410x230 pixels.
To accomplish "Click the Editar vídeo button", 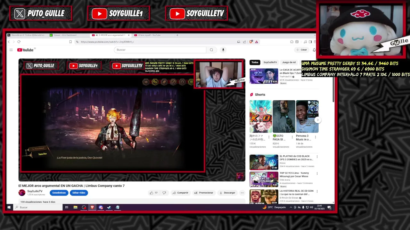I will pyautogui.click(x=79, y=193).
